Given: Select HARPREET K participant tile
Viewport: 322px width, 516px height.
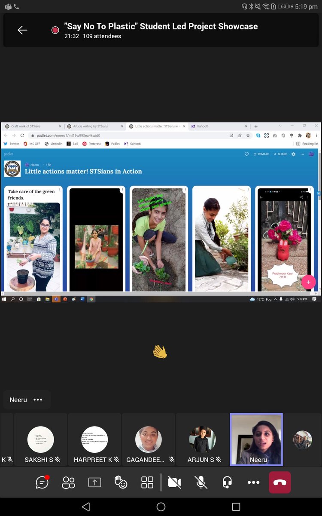Looking at the screenshot, I should pyautogui.click(x=94, y=439).
